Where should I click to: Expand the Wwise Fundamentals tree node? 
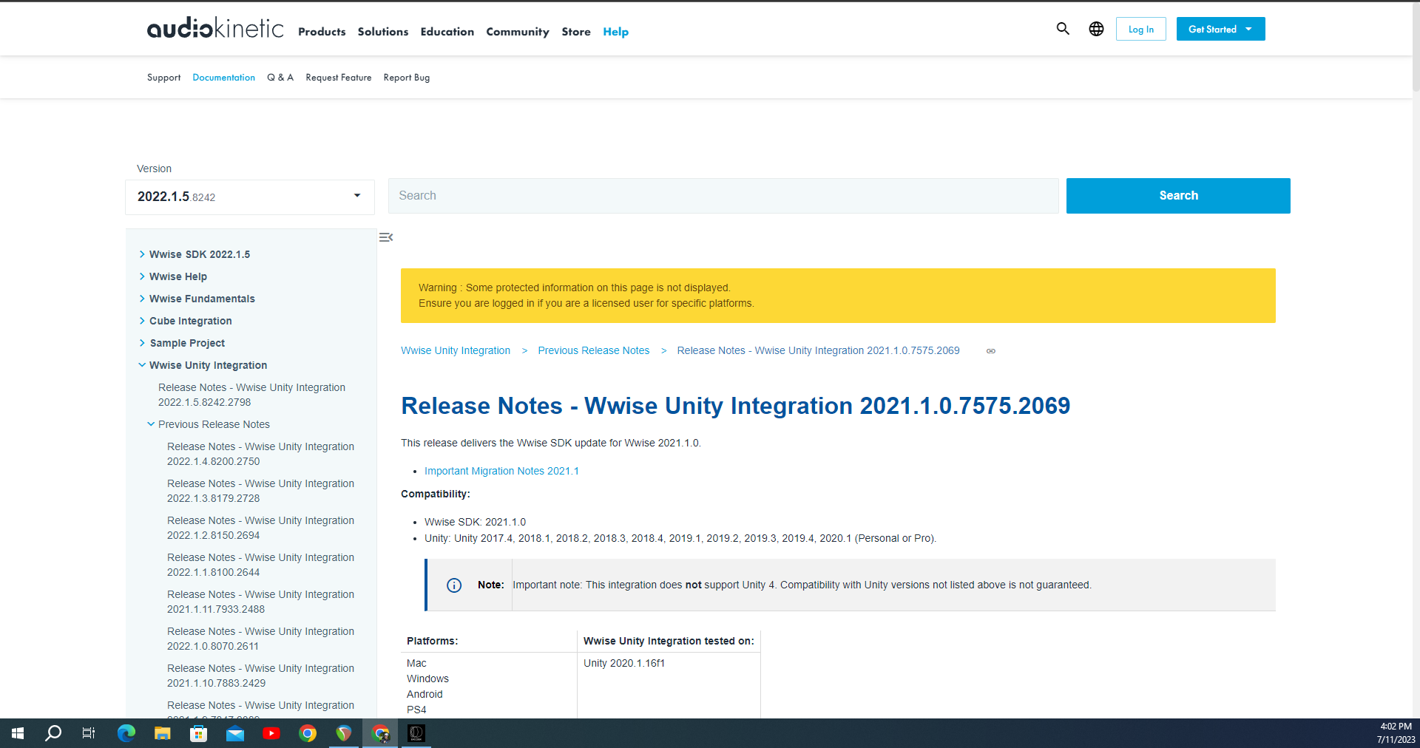click(142, 299)
